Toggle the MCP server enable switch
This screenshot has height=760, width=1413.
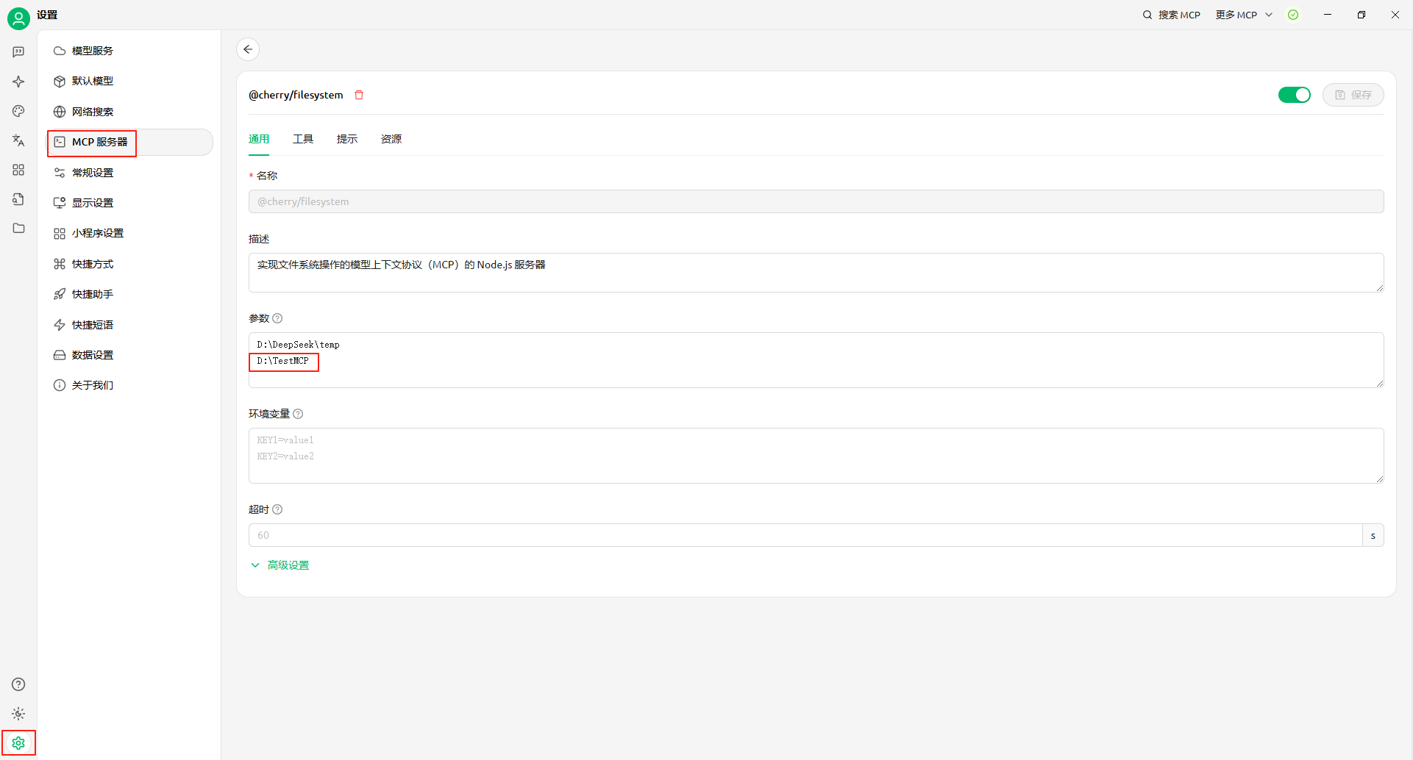tap(1294, 95)
